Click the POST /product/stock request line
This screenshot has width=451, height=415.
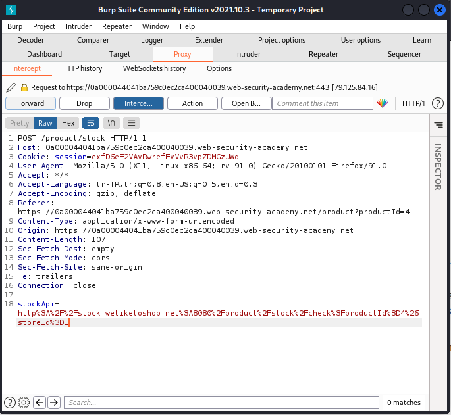coord(82,138)
